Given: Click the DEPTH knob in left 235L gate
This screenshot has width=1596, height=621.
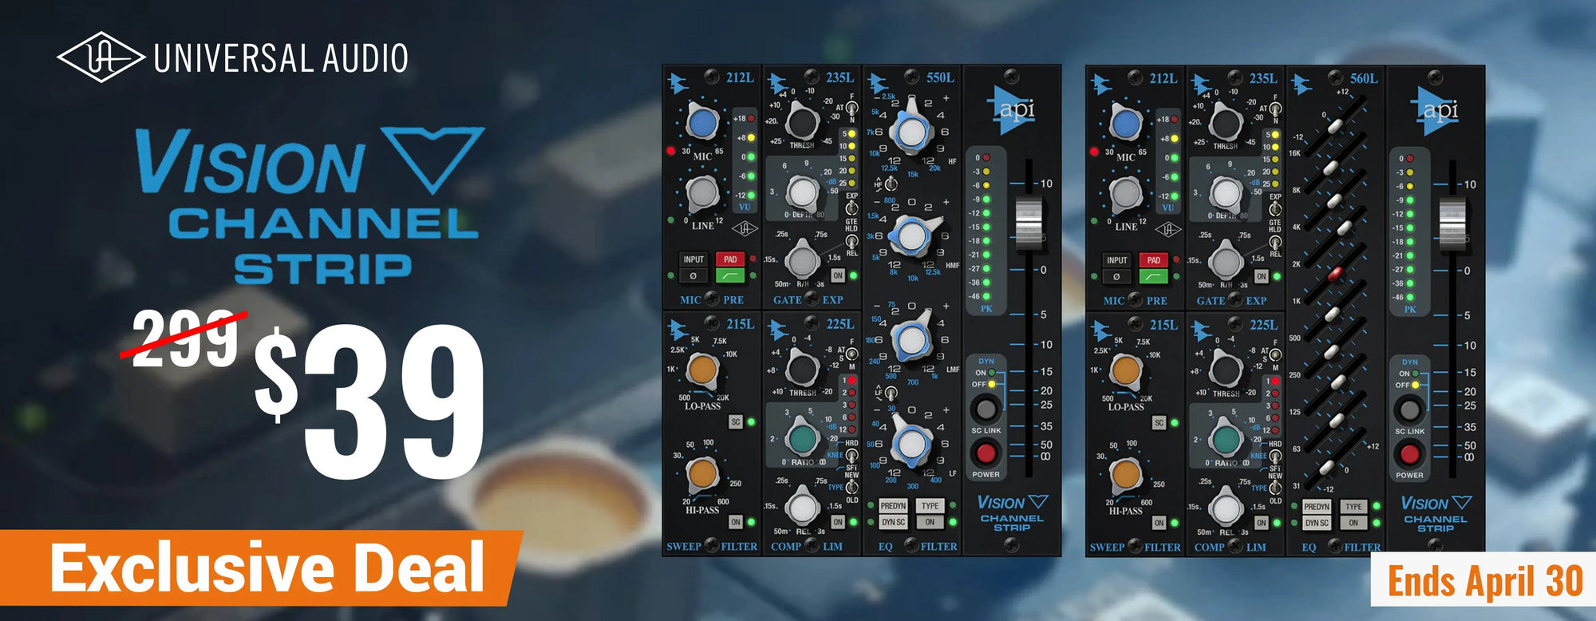Looking at the screenshot, I should click(x=802, y=192).
